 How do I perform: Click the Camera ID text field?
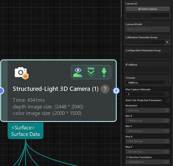click(147, 15)
